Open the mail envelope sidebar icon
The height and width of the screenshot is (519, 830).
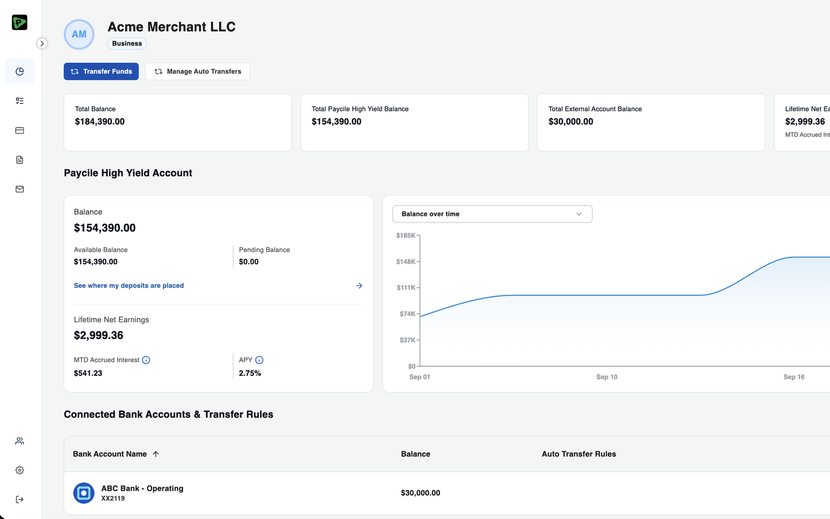20,189
